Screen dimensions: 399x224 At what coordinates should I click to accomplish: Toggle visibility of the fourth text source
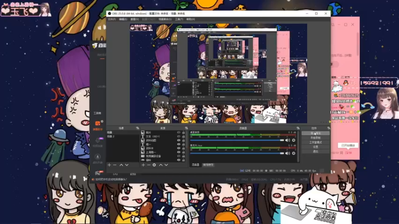tap(179, 144)
